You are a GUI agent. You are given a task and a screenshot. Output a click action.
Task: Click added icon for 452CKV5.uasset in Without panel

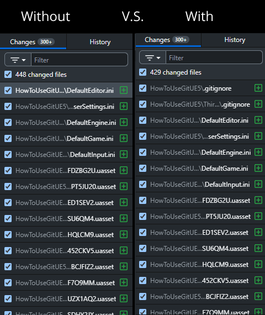[x=124, y=250]
